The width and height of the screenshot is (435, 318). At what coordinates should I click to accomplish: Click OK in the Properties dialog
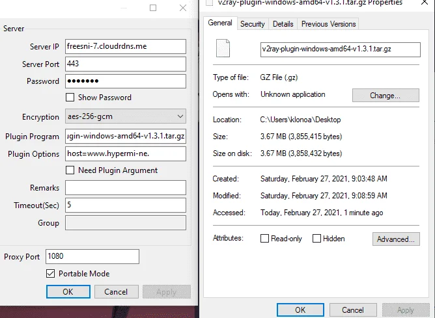point(300,310)
